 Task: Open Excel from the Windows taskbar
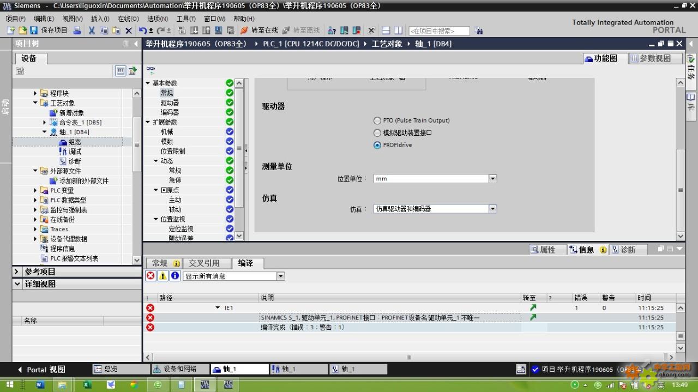(87, 385)
